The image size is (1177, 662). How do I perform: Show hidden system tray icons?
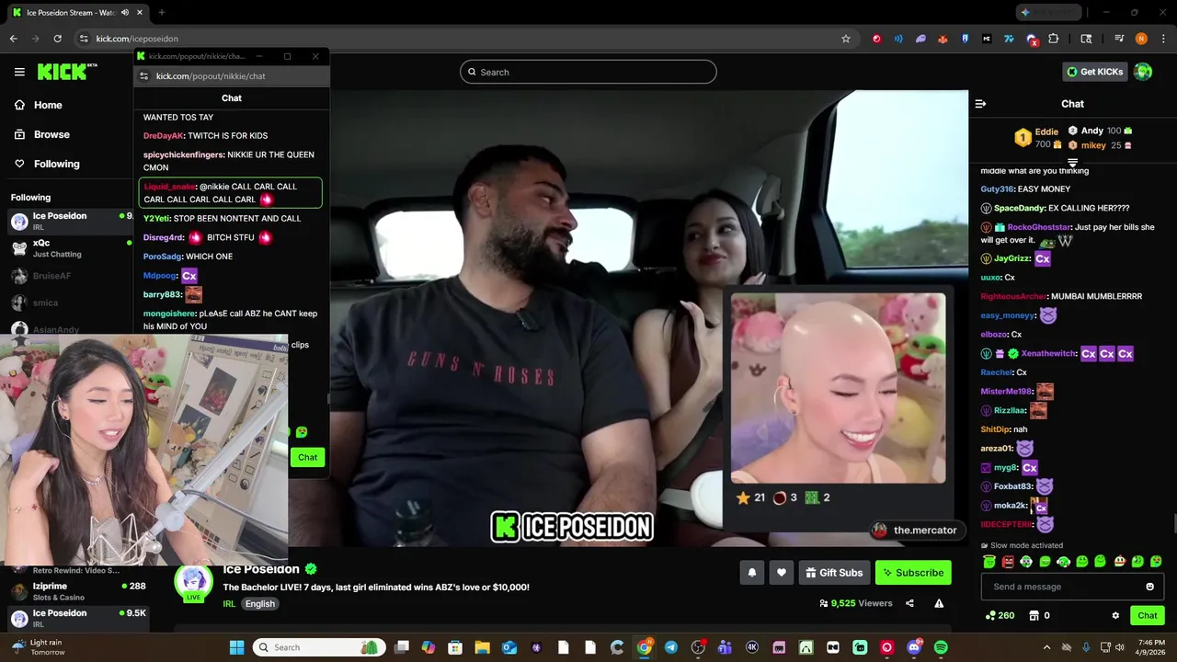pos(1046,647)
